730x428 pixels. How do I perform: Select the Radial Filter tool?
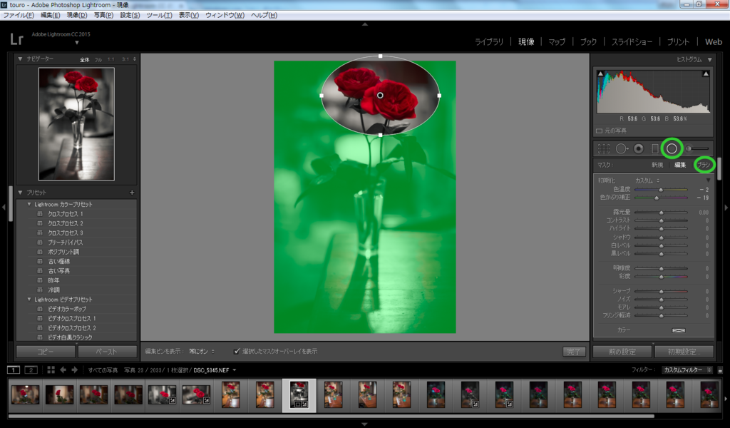[672, 148]
